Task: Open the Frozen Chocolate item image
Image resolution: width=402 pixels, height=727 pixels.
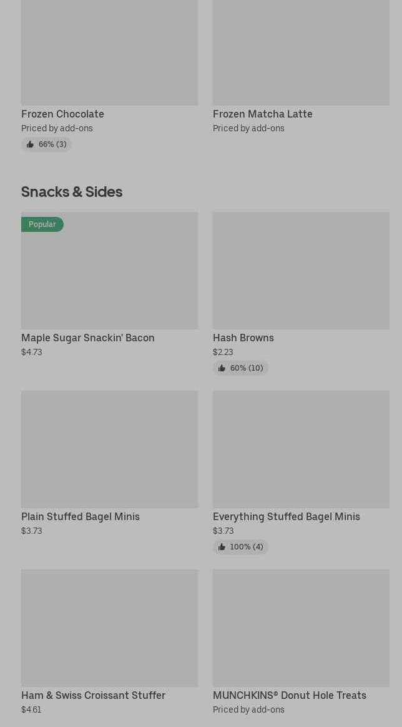Action: point(109,53)
